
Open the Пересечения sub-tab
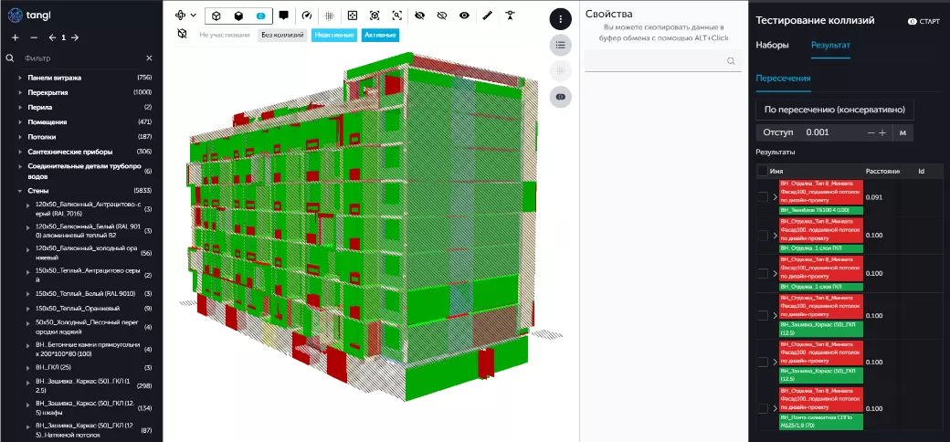783,78
